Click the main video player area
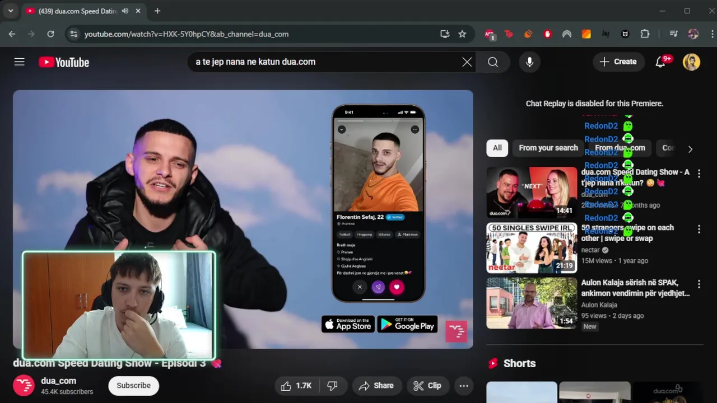This screenshot has width=717, height=403. pos(243,219)
